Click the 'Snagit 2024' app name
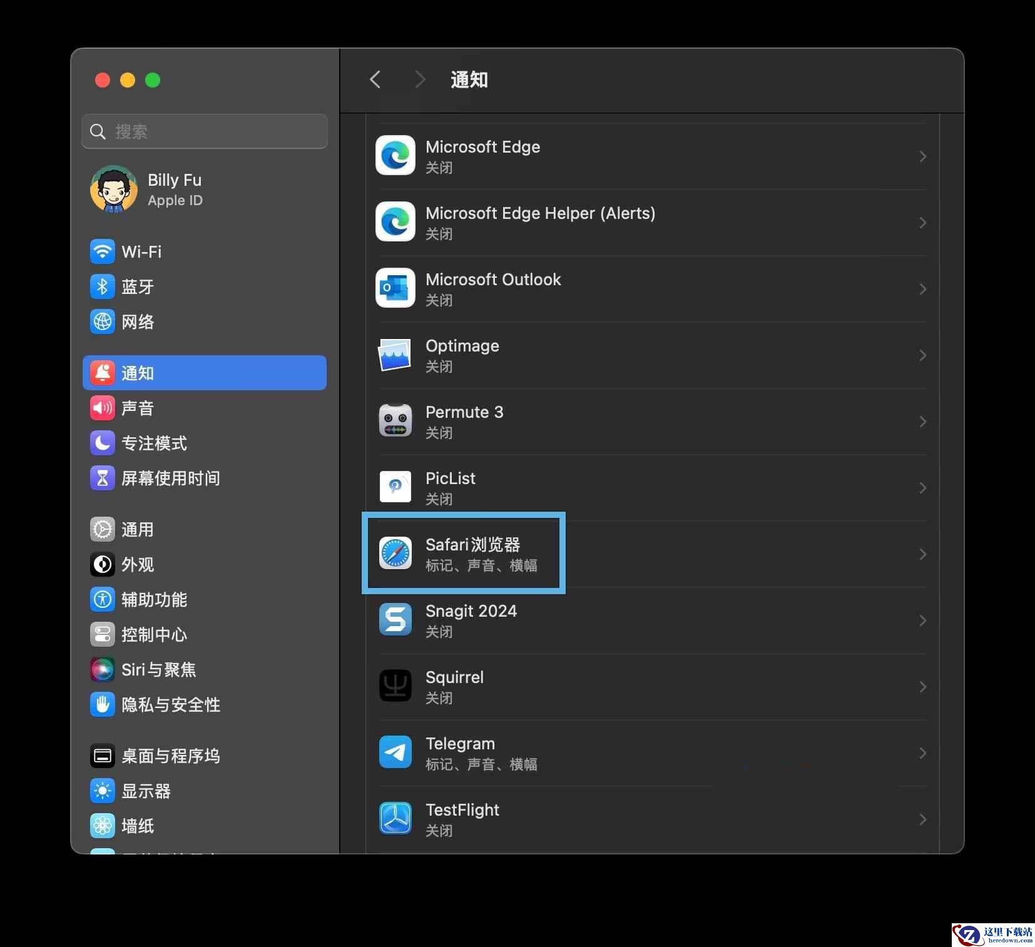The width and height of the screenshot is (1035, 947). point(471,611)
